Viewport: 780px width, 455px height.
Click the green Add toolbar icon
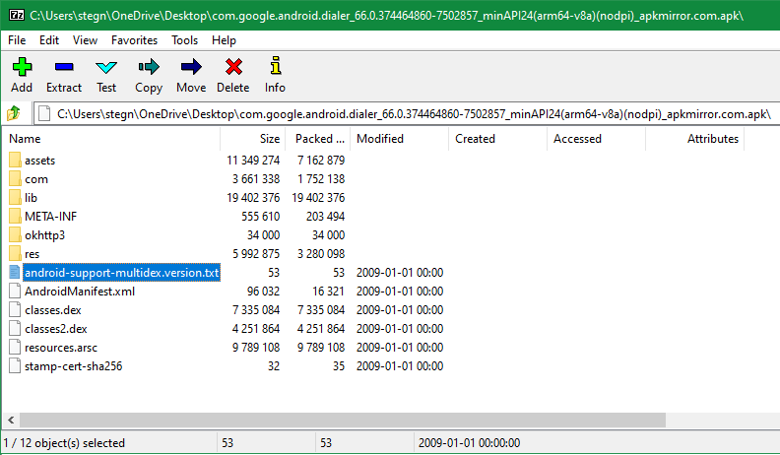[22, 66]
